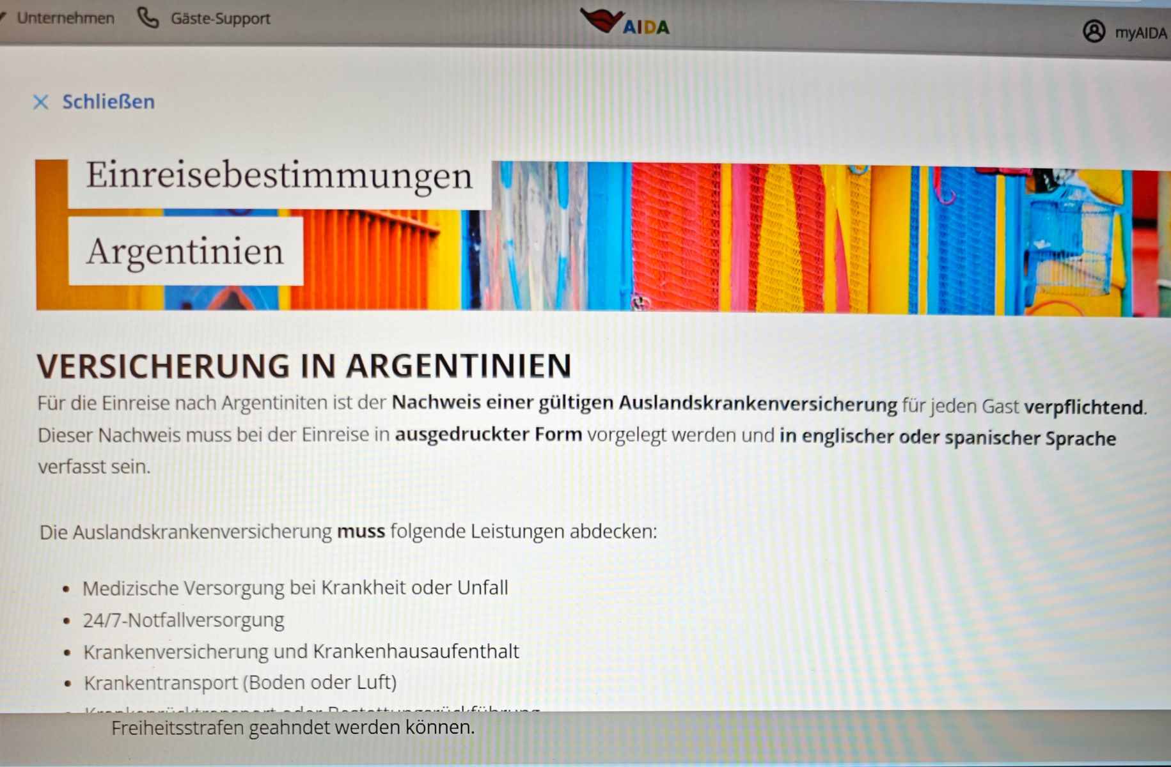Click the blue X close icon
This screenshot has width=1171, height=767.
[x=40, y=102]
